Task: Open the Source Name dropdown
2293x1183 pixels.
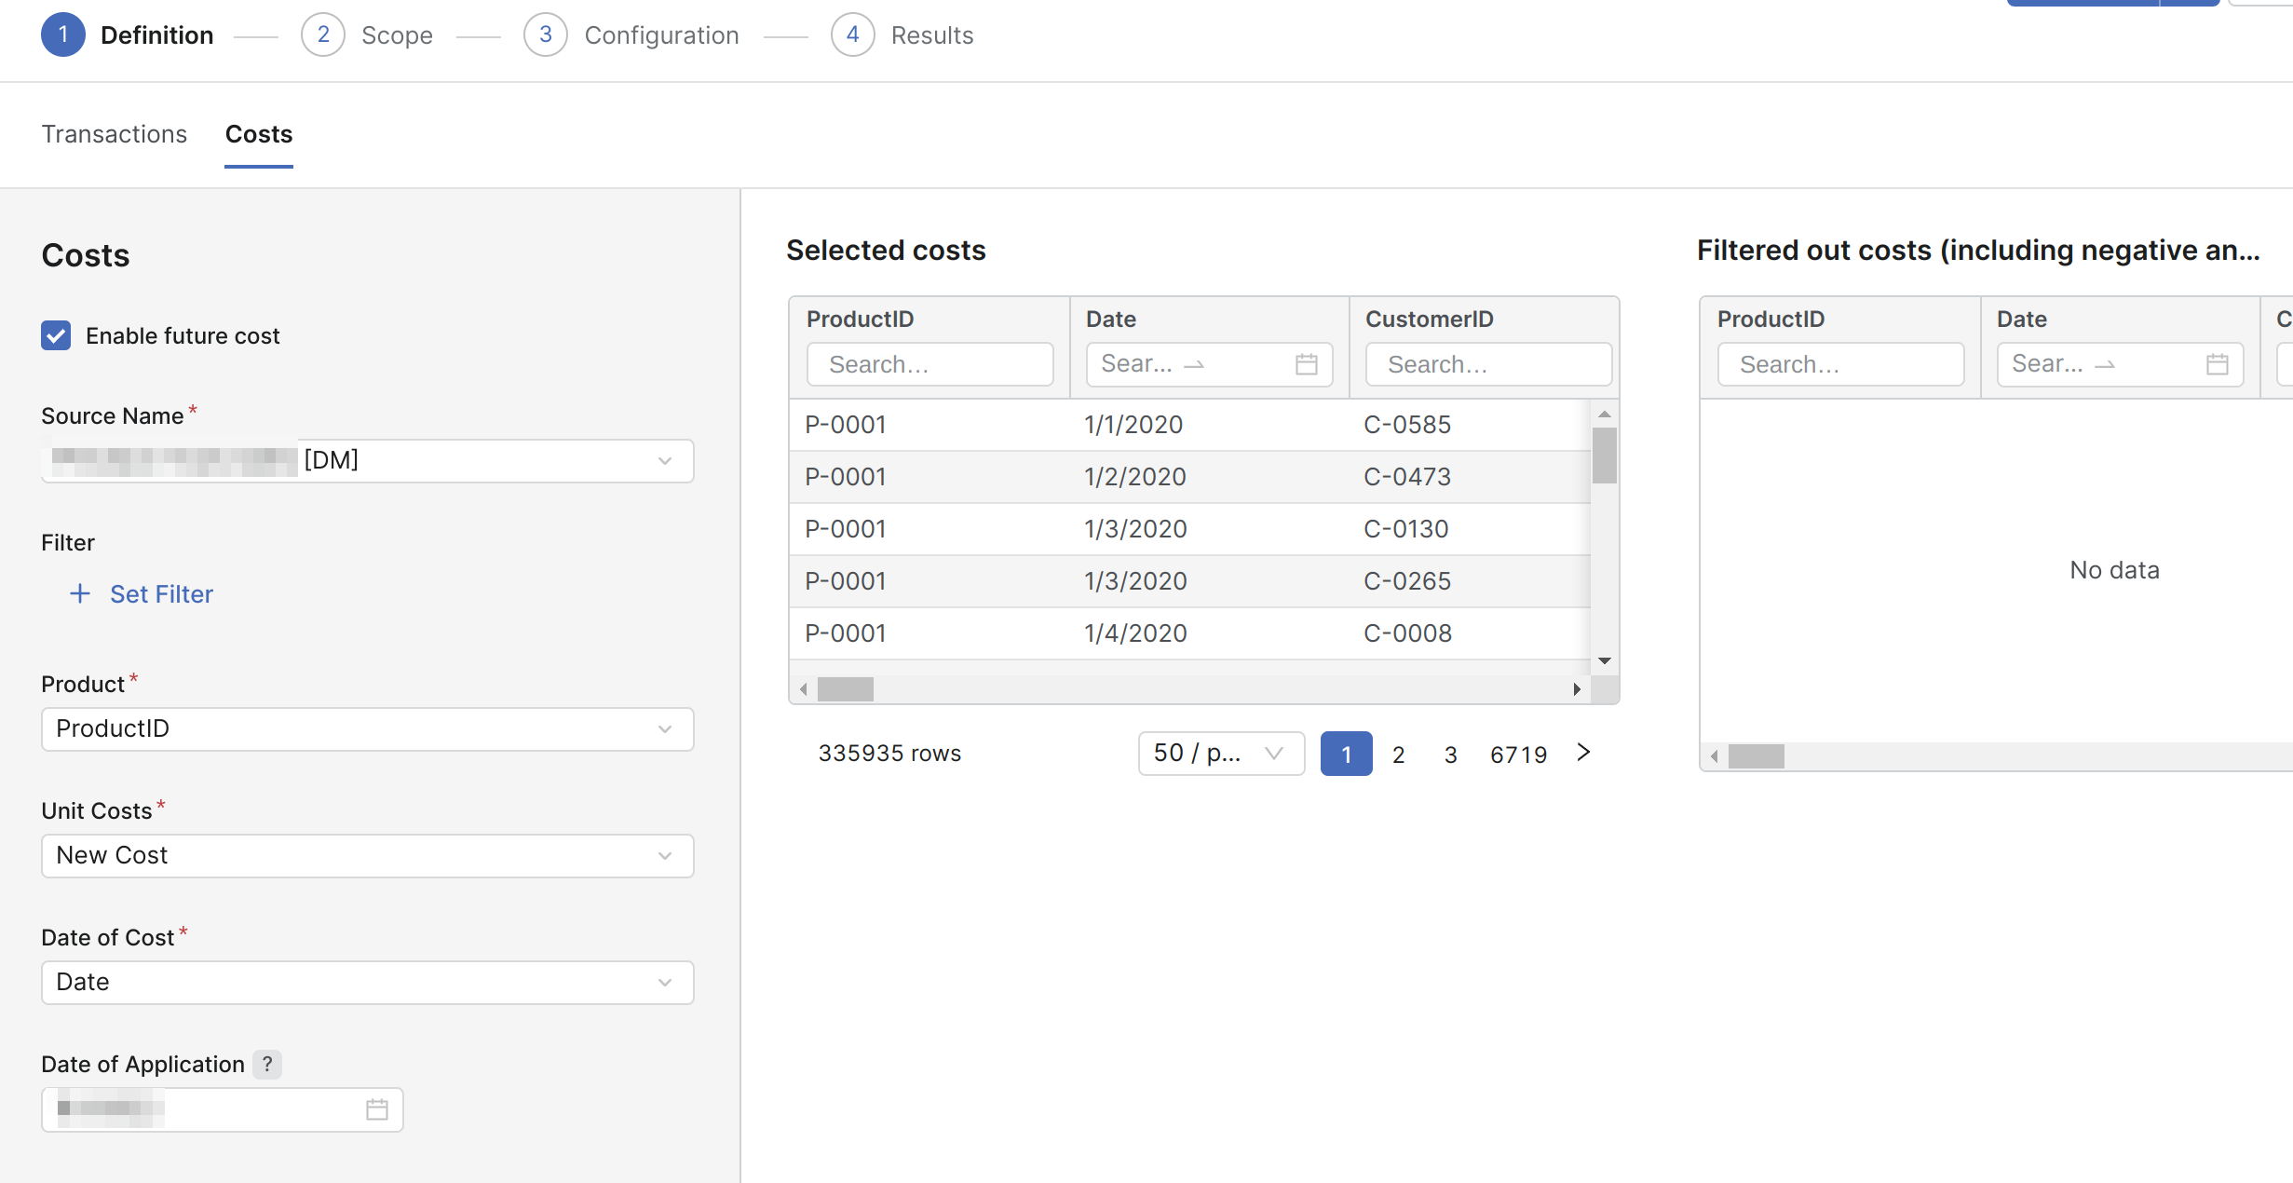Action: [x=367, y=461]
